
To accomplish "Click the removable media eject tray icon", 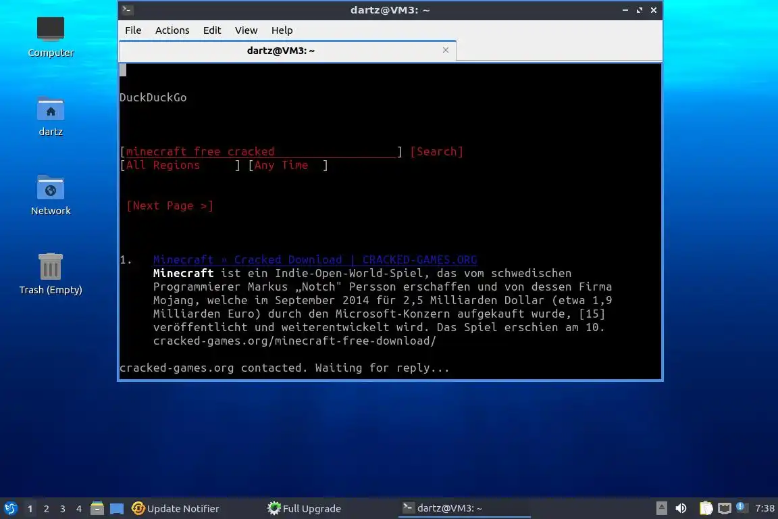I will tap(661, 508).
